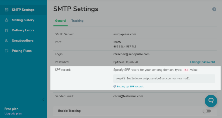The width and height of the screenshot is (222, 118).
Task: Click the SMTP Settings sidebar icon
Action: coord(6,10)
